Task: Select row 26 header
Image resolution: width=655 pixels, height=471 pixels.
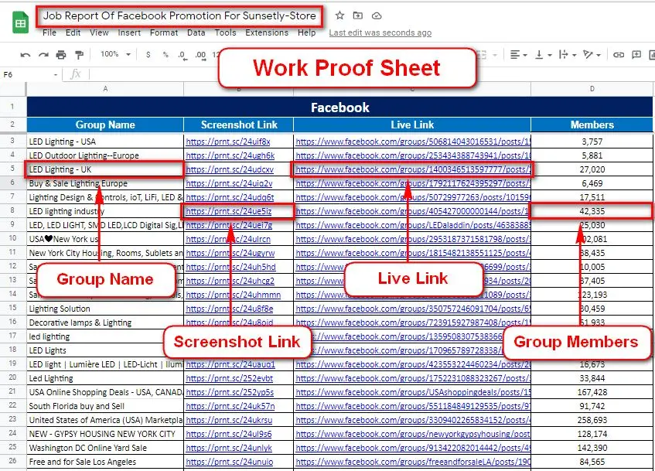Action: (x=12, y=462)
